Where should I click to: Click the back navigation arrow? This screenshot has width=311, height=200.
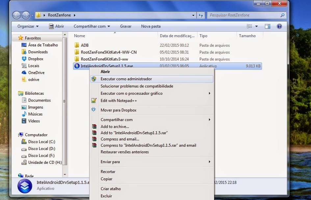coord(16,15)
